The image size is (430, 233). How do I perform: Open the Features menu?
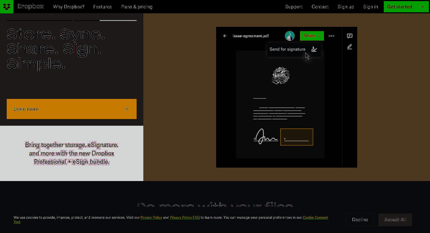tap(102, 7)
